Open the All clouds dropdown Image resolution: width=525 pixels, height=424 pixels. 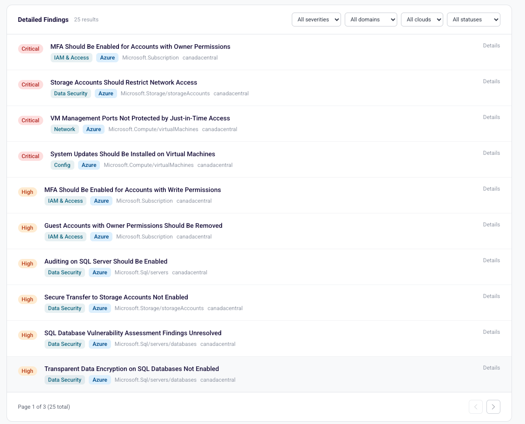pos(422,20)
